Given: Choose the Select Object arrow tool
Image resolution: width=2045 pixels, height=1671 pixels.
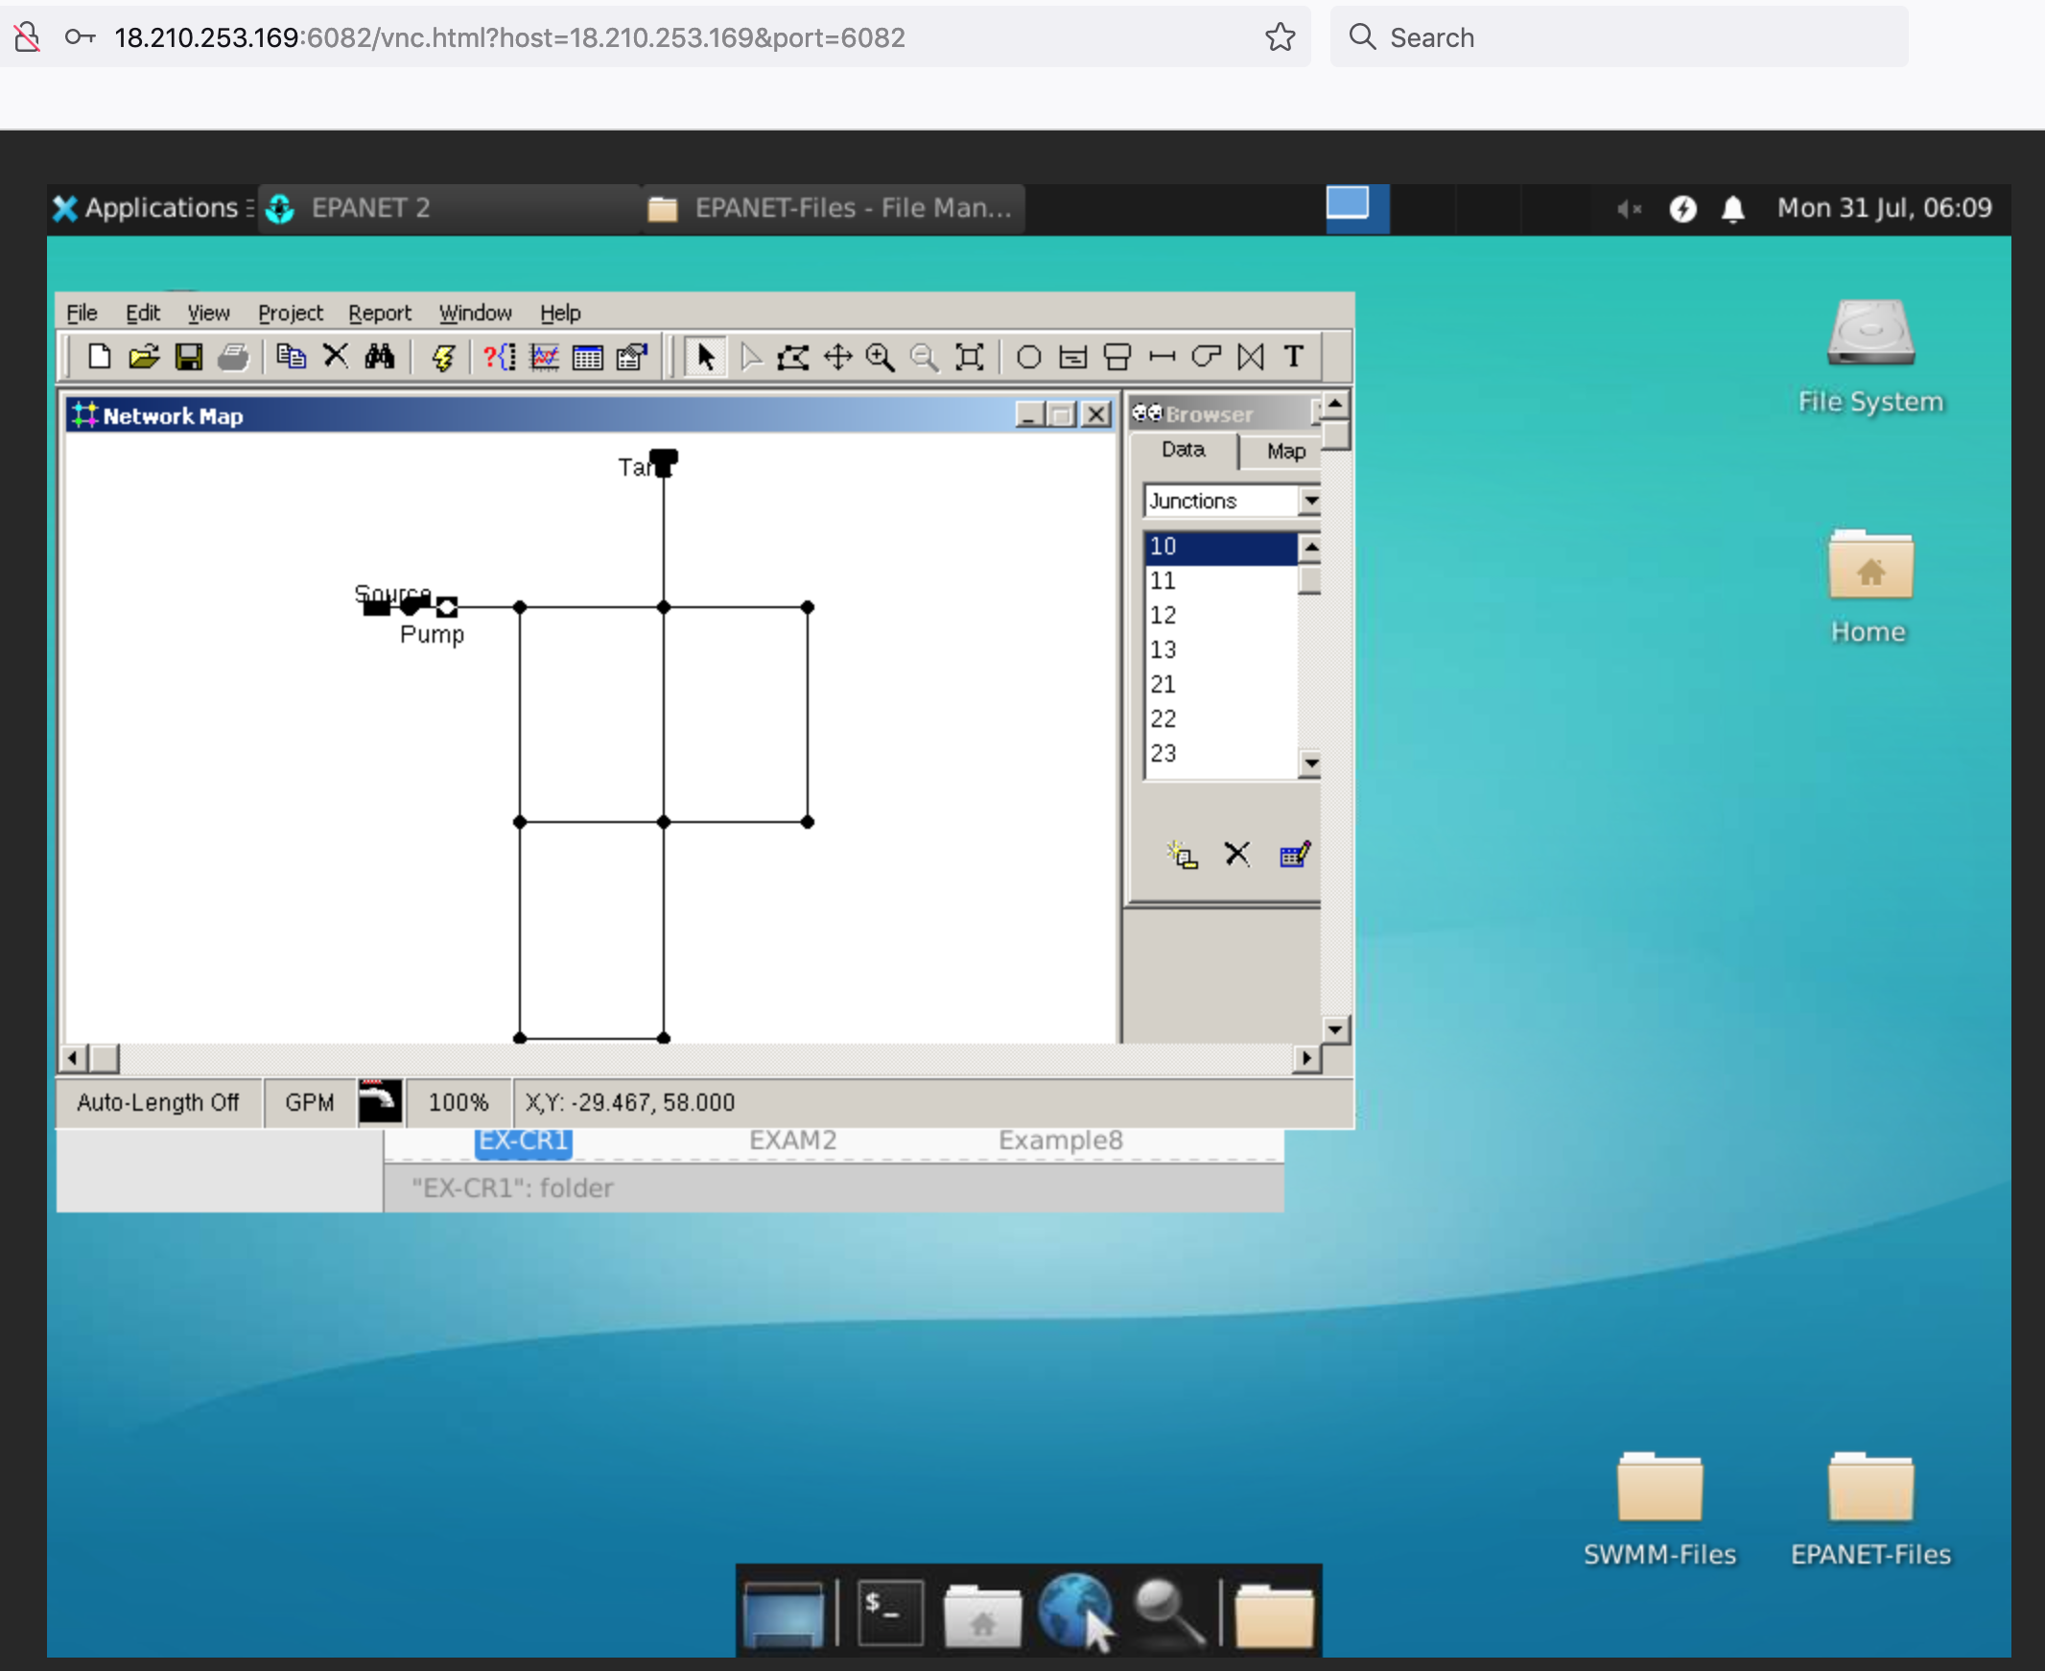Looking at the screenshot, I should click(x=705, y=357).
